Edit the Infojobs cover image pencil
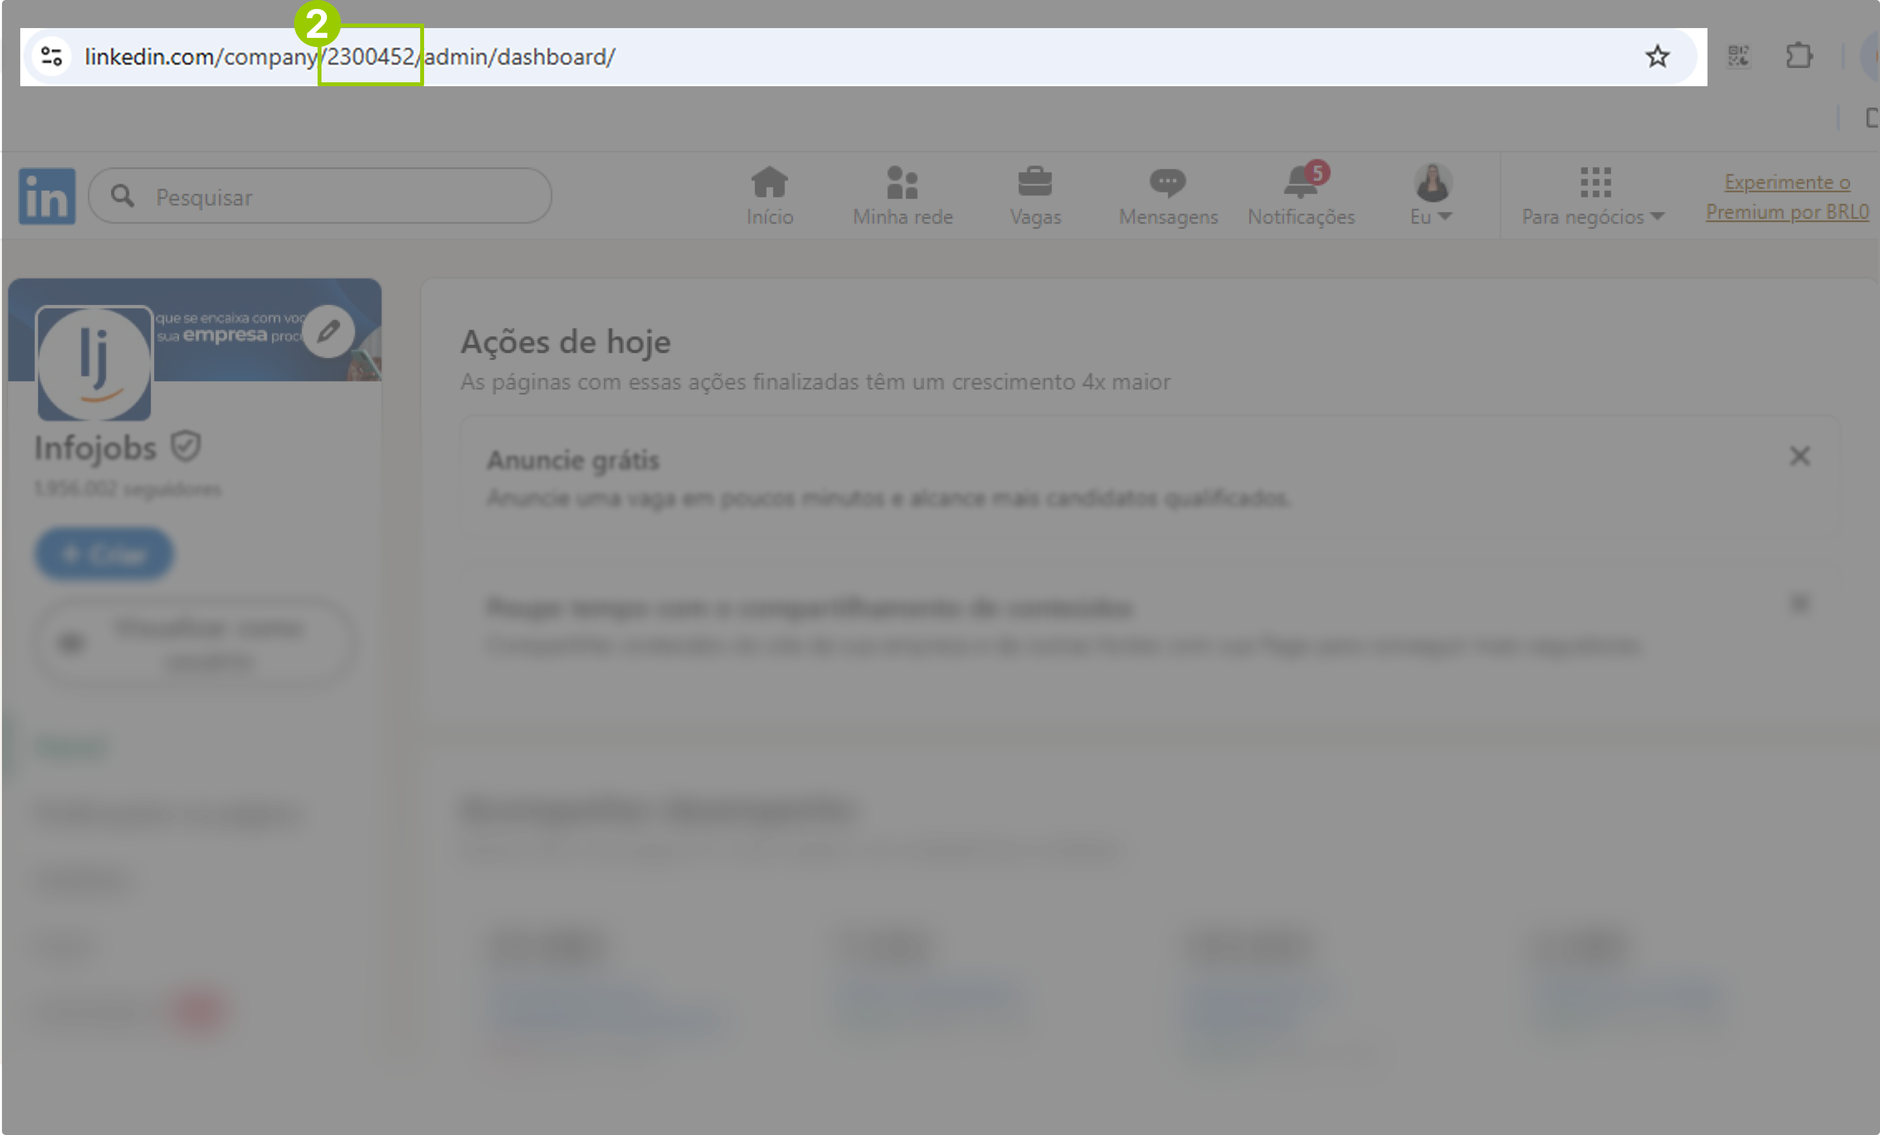Screen dimensions: 1880x1135 click(328, 332)
